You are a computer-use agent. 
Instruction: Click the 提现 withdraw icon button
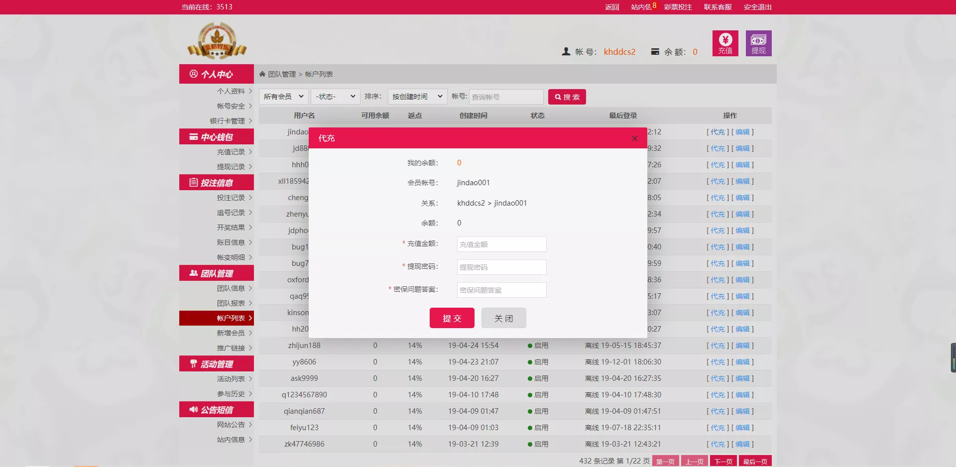coord(758,43)
